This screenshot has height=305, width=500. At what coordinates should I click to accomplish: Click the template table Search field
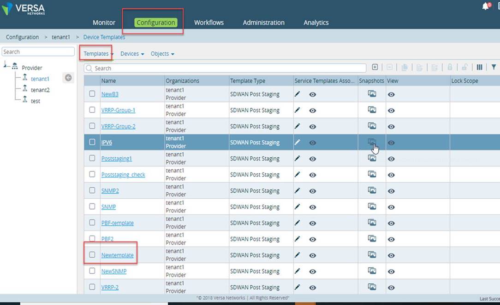(x=225, y=68)
